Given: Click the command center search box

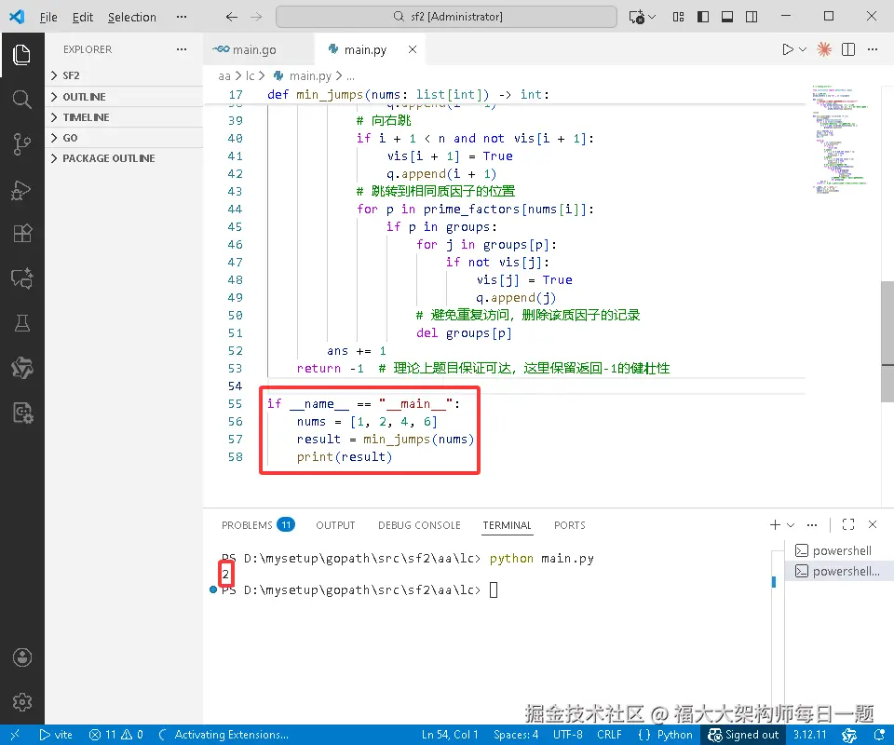Looking at the screenshot, I should pos(446,17).
